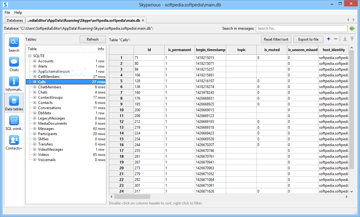Expand the Calls table node
The width and height of the screenshot is (360, 217).
coord(35,82)
